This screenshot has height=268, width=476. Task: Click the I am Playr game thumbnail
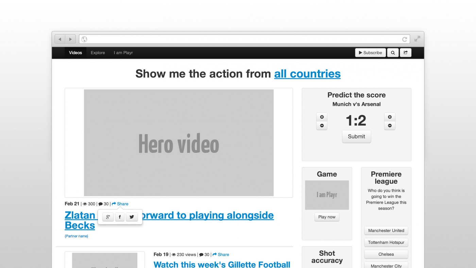coord(327,195)
